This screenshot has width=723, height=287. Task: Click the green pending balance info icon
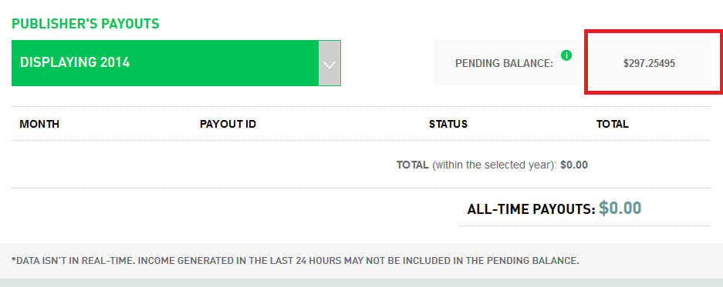click(566, 55)
